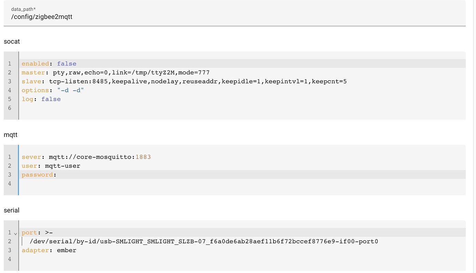Click the "serial" section header
This screenshot has width=476, height=273.
click(11, 210)
